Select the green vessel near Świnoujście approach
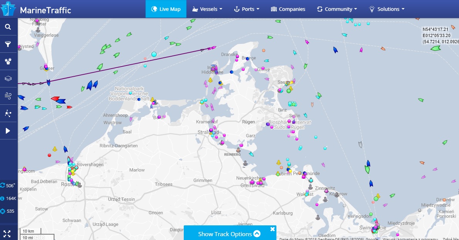The width and height of the screenshot is (459, 240). click(x=367, y=169)
